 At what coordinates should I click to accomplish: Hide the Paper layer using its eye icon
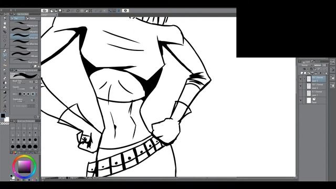point(300,100)
